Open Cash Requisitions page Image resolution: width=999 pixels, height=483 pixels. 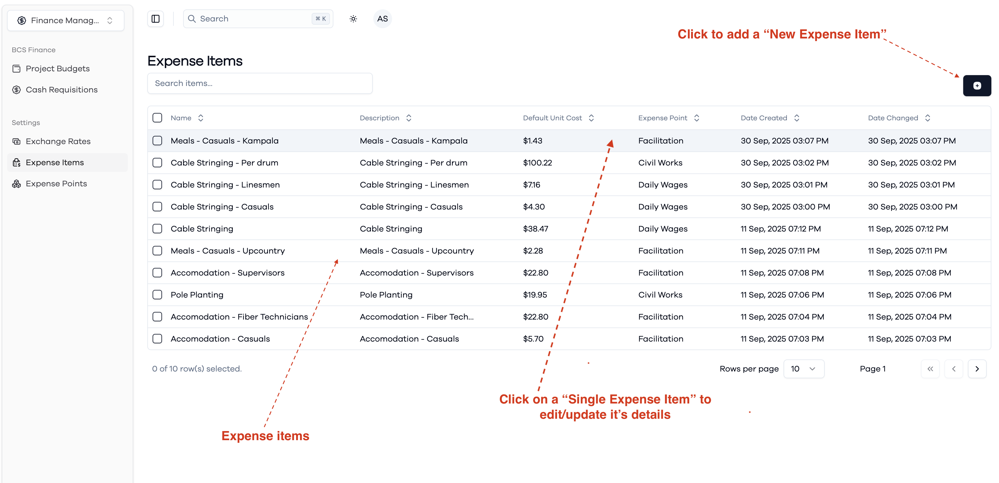pyautogui.click(x=62, y=90)
